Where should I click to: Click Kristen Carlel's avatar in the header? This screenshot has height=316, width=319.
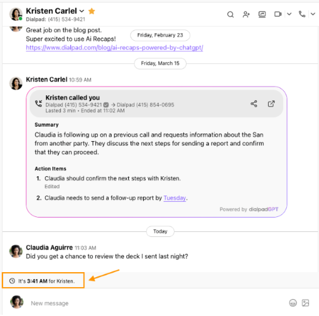(x=16, y=14)
